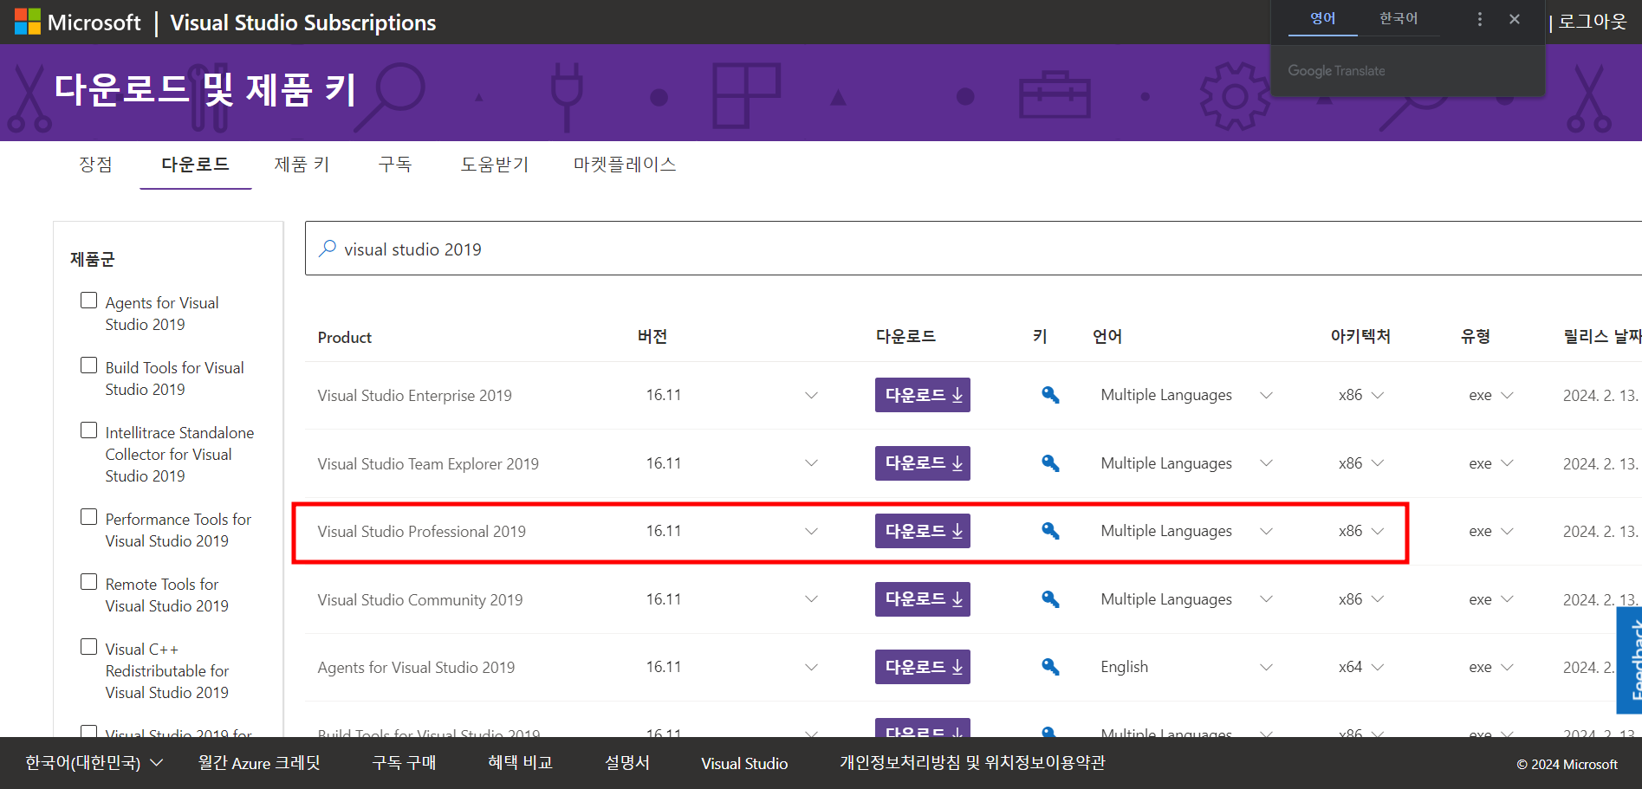Click the Product column header
The height and width of the screenshot is (789, 1642).
(x=345, y=338)
